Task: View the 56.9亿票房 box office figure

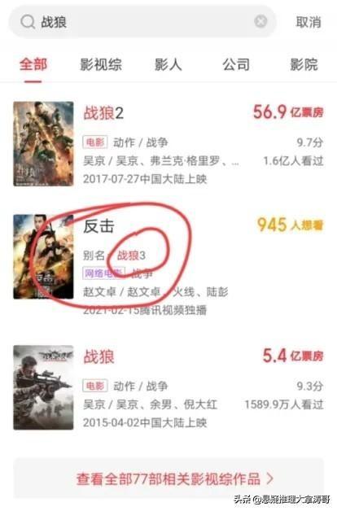Action: coord(288,112)
